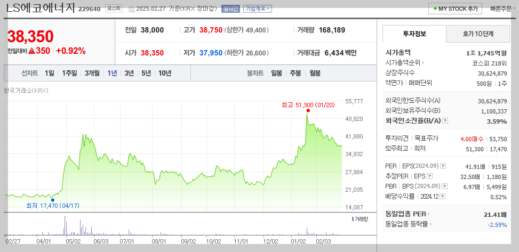This screenshot has height=252, width=519.
Task: Click the 동일업종 PER value 21.41배
Action: [495, 215]
